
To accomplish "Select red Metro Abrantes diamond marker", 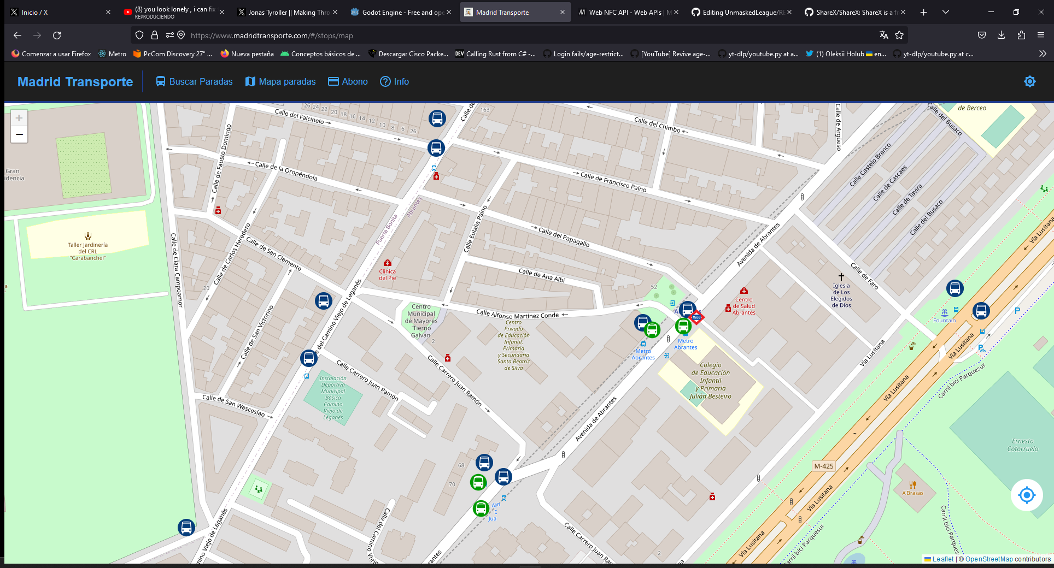I will (x=696, y=317).
